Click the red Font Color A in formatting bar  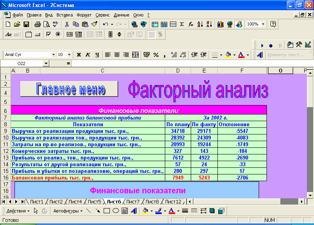(241, 55)
